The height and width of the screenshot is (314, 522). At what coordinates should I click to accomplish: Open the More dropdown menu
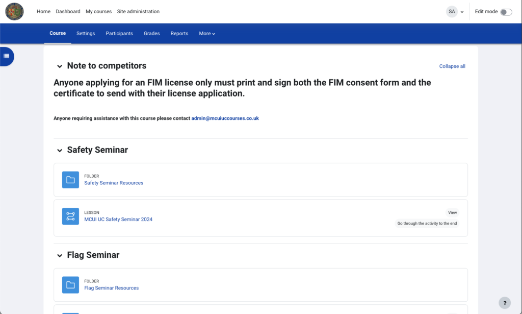(x=207, y=34)
